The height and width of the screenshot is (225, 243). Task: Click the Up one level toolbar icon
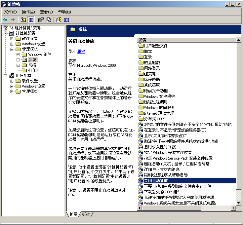[x=23, y=20]
